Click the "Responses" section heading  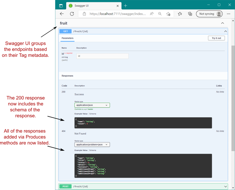(x=67, y=76)
